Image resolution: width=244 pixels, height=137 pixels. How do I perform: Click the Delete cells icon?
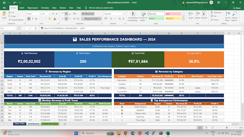[x=197, y=14]
